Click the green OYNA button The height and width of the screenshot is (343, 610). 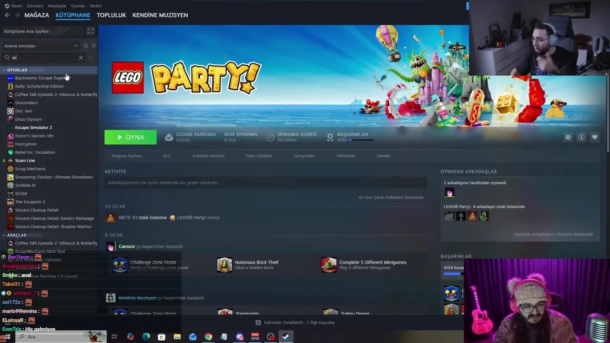pos(131,137)
